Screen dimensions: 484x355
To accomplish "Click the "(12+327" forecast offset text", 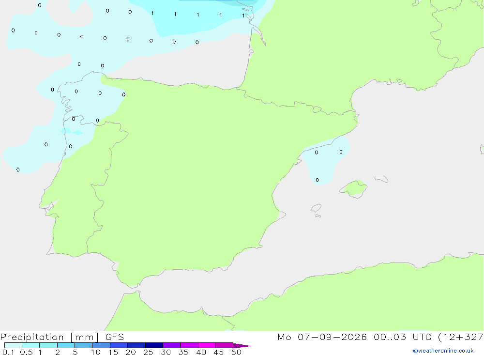I will point(461,337).
